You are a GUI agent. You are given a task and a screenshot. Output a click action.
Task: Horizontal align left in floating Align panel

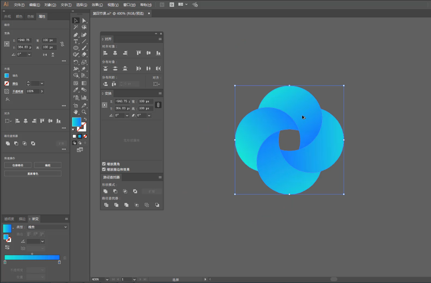click(x=105, y=53)
